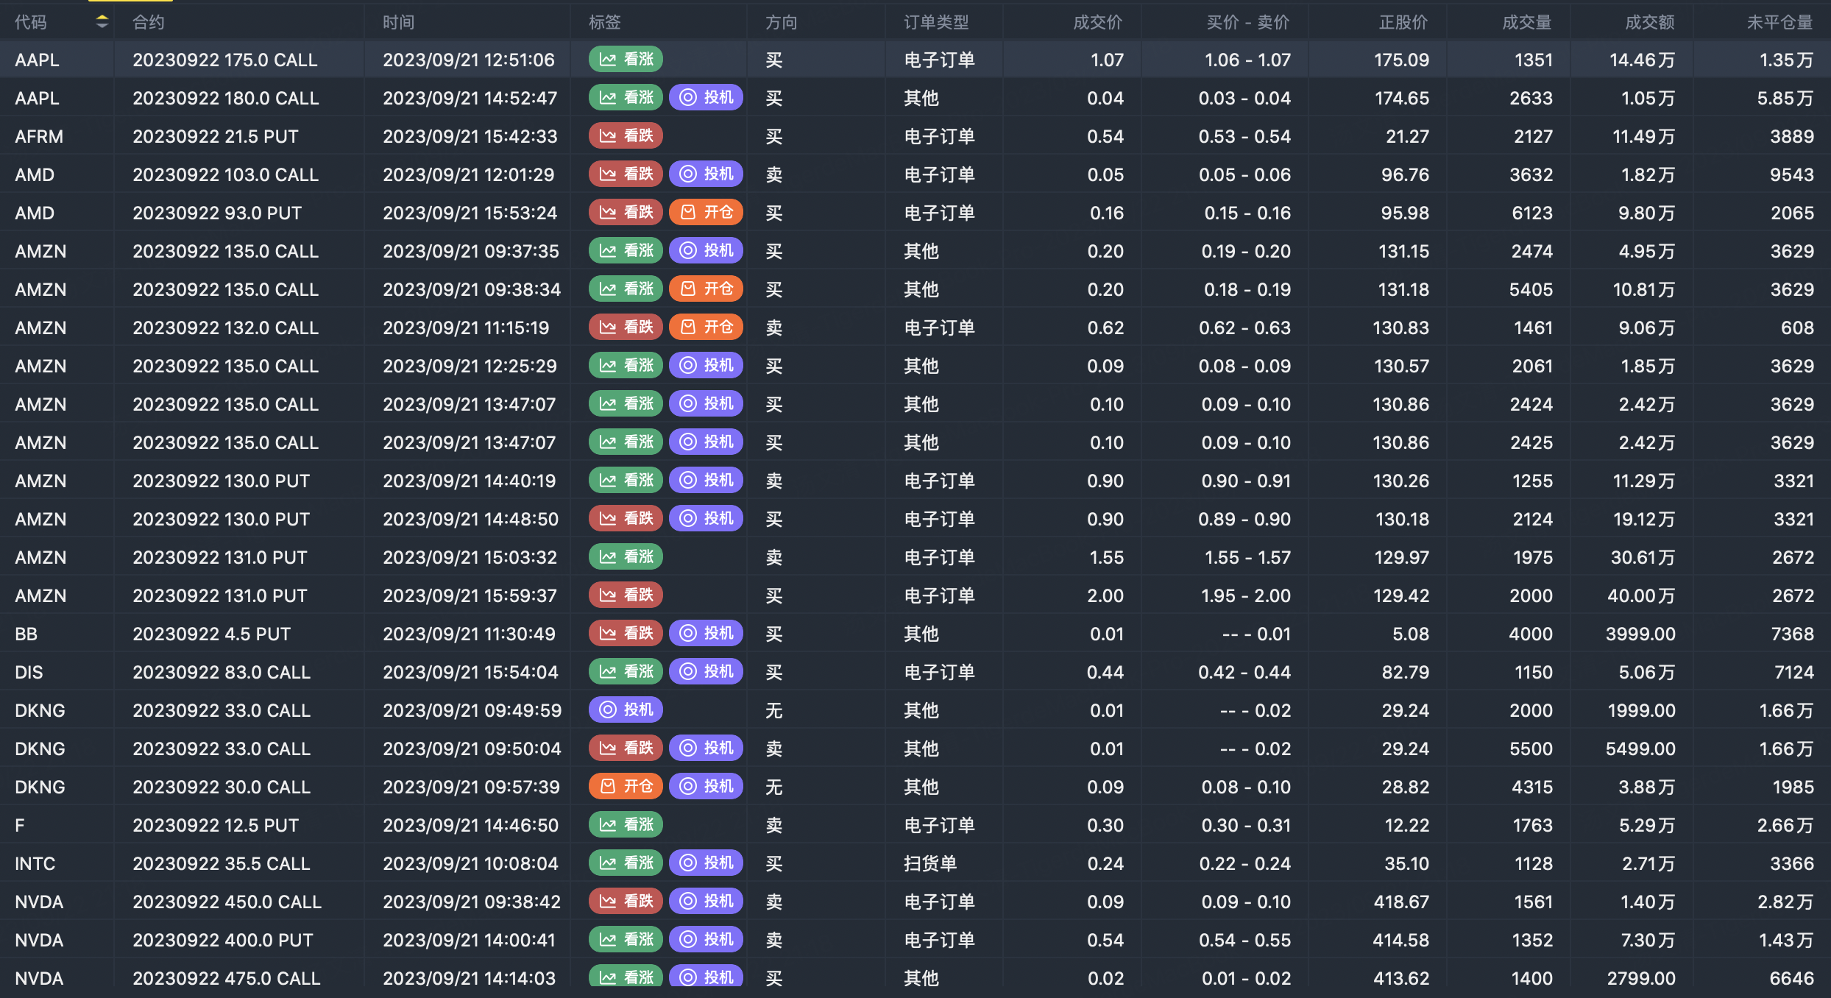Click timestamp 2023/09/21 11:15:19
This screenshot has width=1831, height=998.
466,328
